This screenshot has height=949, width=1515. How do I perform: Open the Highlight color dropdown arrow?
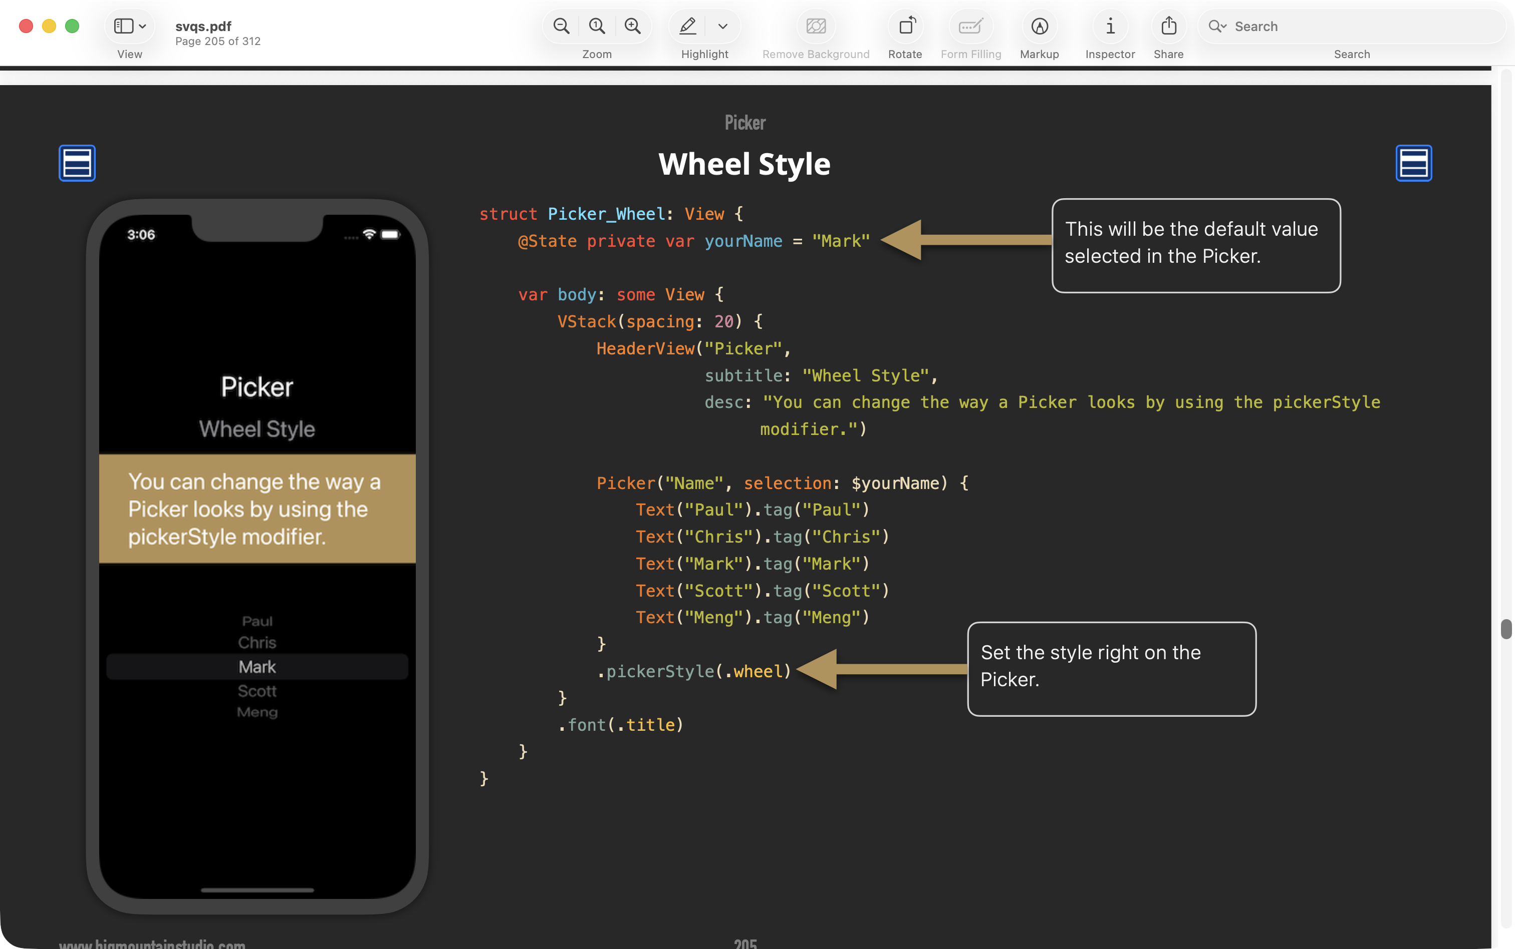point(722,27)
